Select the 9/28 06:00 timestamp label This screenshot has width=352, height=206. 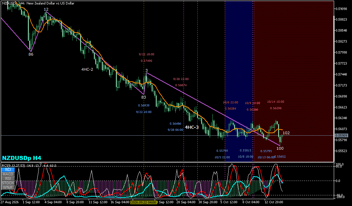coord(175,130)
